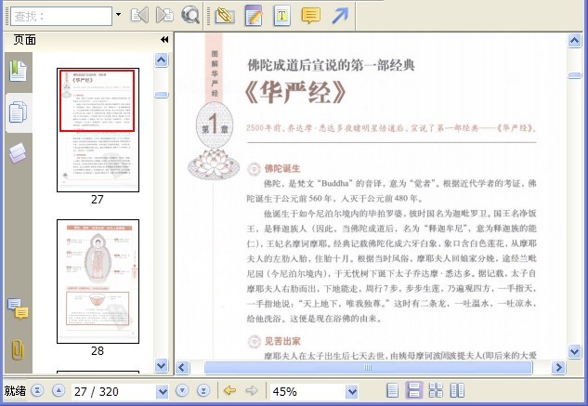Click the 查找 search input field
Image resolution: width=588 pixels, height=406 pixels.
point(61,16)
